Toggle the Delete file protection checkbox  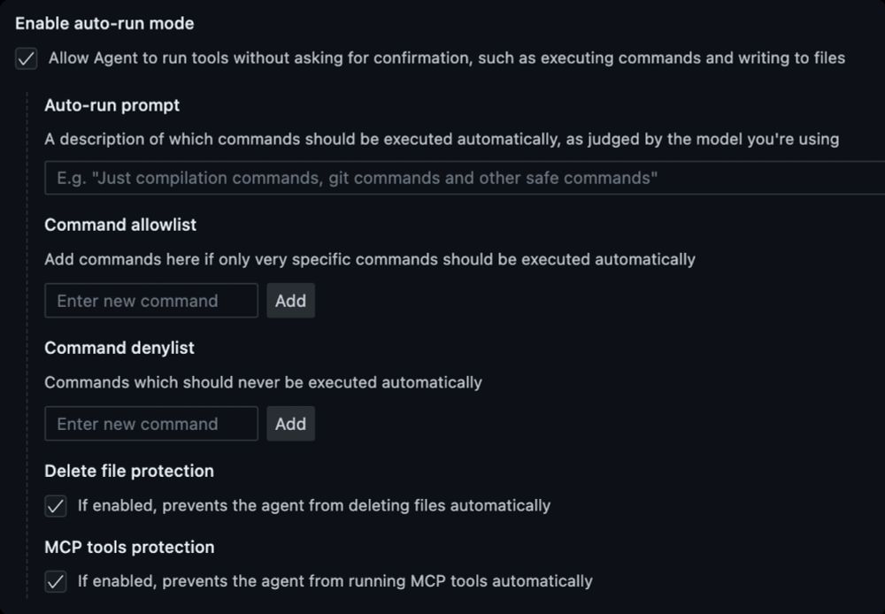(56, 507)
